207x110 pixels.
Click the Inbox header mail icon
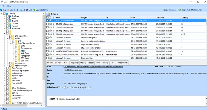coord(48,14)
